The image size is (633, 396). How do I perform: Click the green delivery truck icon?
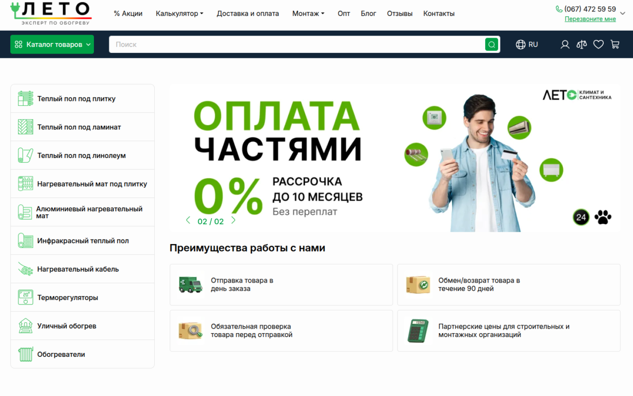coord(190,285)
